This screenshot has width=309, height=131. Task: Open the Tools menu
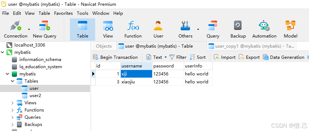83,13
